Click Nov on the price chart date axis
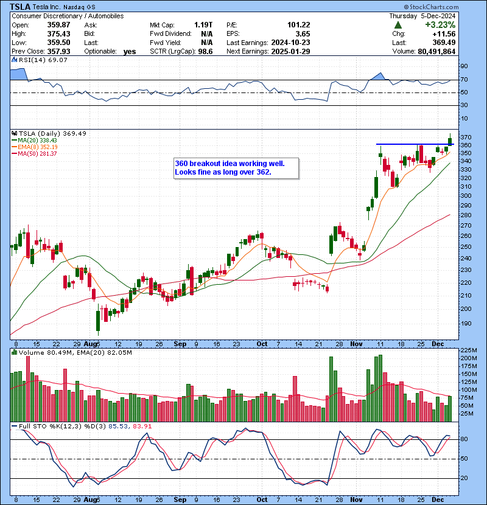 tap(356, 344)
